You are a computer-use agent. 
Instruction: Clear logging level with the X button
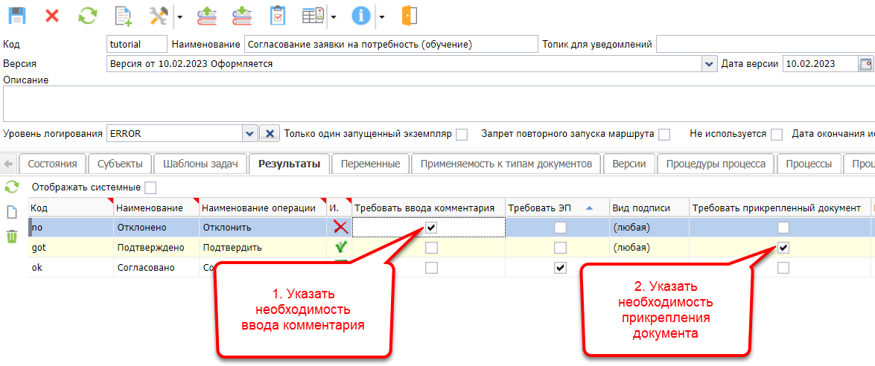click(269, 134)
